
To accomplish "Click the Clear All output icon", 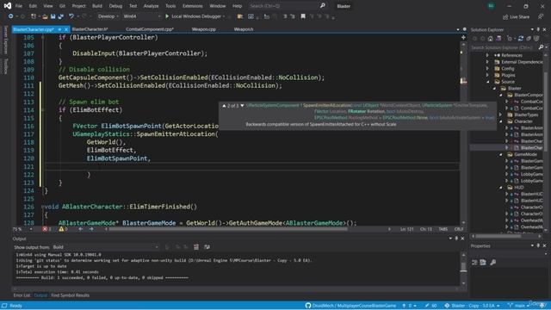I will [x=196, y=247].
